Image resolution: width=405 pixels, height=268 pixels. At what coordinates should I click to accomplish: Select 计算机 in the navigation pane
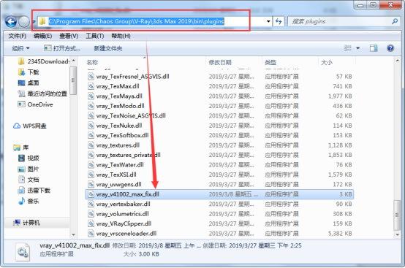(x=27, y=222)
